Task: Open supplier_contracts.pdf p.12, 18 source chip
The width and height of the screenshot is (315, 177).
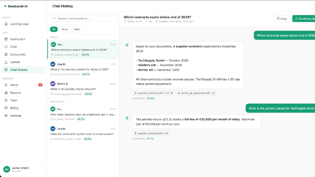Action: click(153, 93)
